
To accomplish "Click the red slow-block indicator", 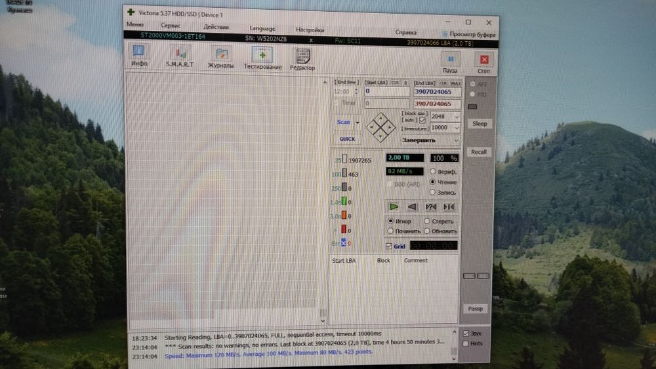I will [x=344, y=229].
